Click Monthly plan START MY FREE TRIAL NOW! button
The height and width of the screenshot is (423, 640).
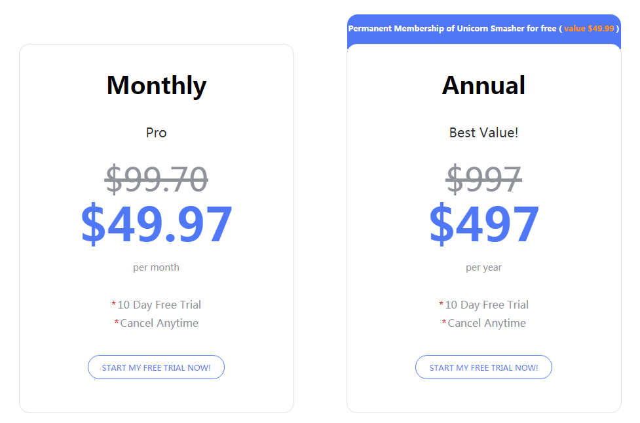pyautogui.click(x=156, y=367)
